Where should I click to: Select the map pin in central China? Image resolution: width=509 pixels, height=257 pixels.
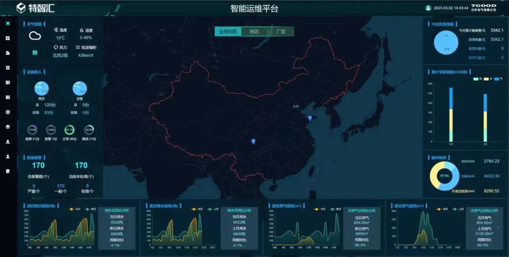(x=253, y=141)
